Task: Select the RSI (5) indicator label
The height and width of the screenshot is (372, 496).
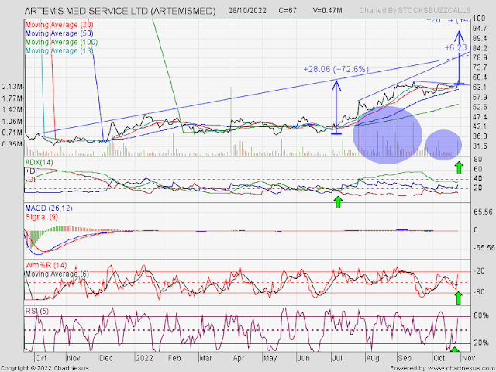Action: click(37, 312)
